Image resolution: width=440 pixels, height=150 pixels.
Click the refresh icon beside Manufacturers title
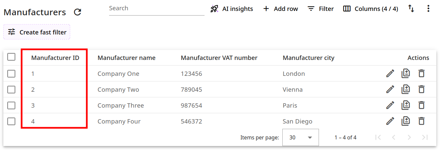tap(77, 12)
